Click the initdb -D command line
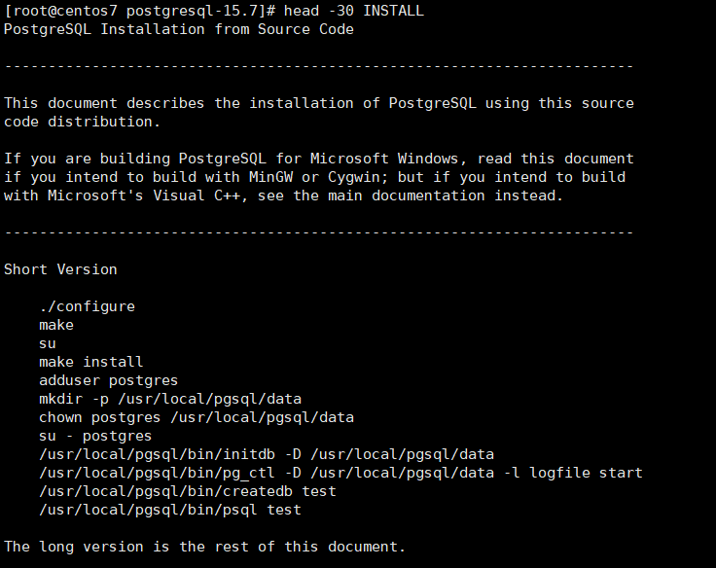The image size is (716, 568). click(267, 455)
